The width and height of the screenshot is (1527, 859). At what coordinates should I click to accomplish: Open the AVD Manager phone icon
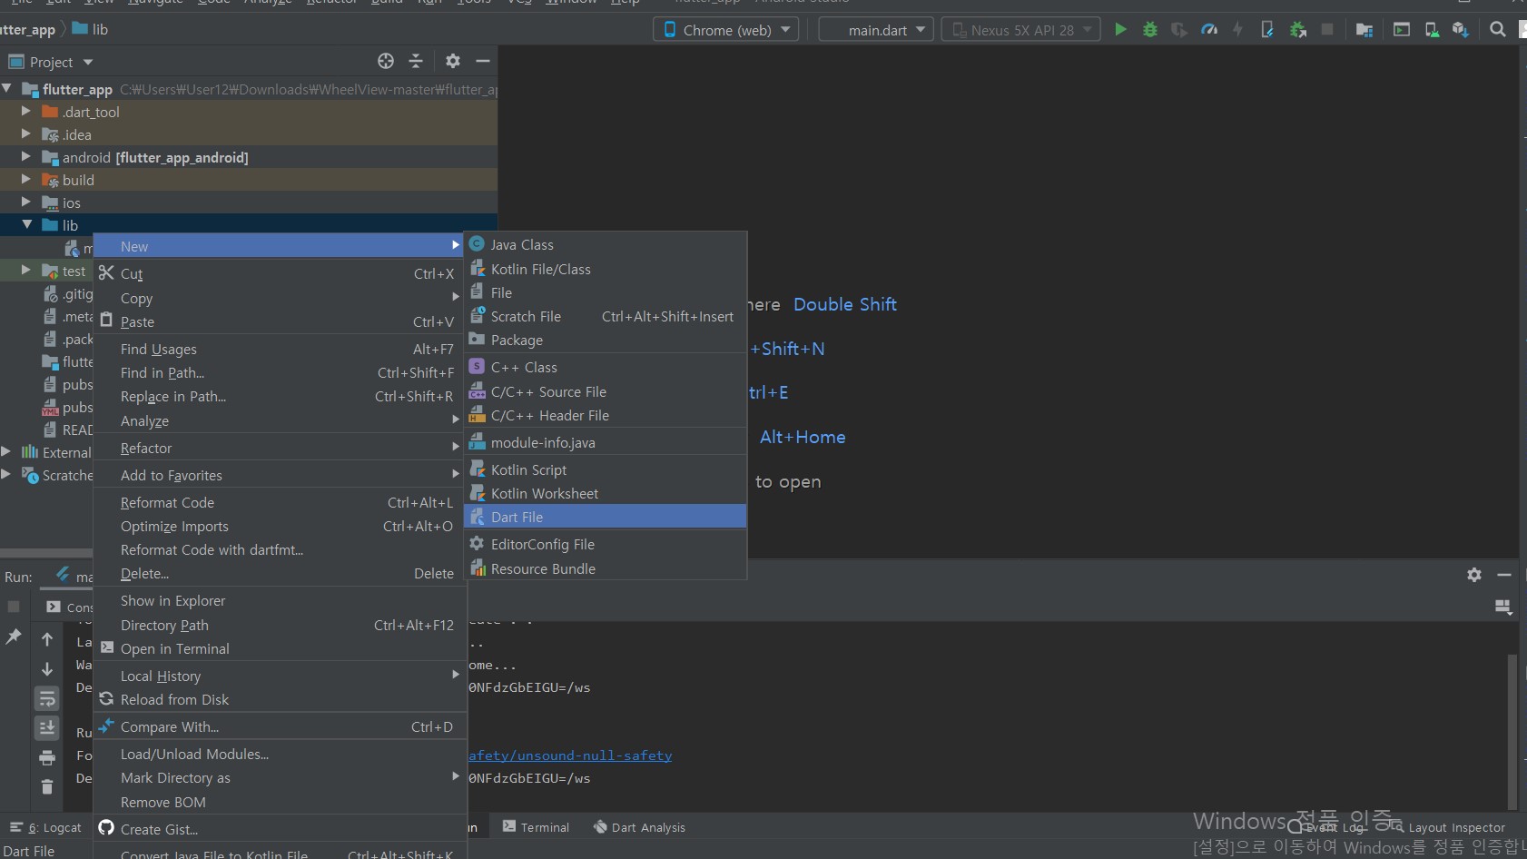(1432, 30)
